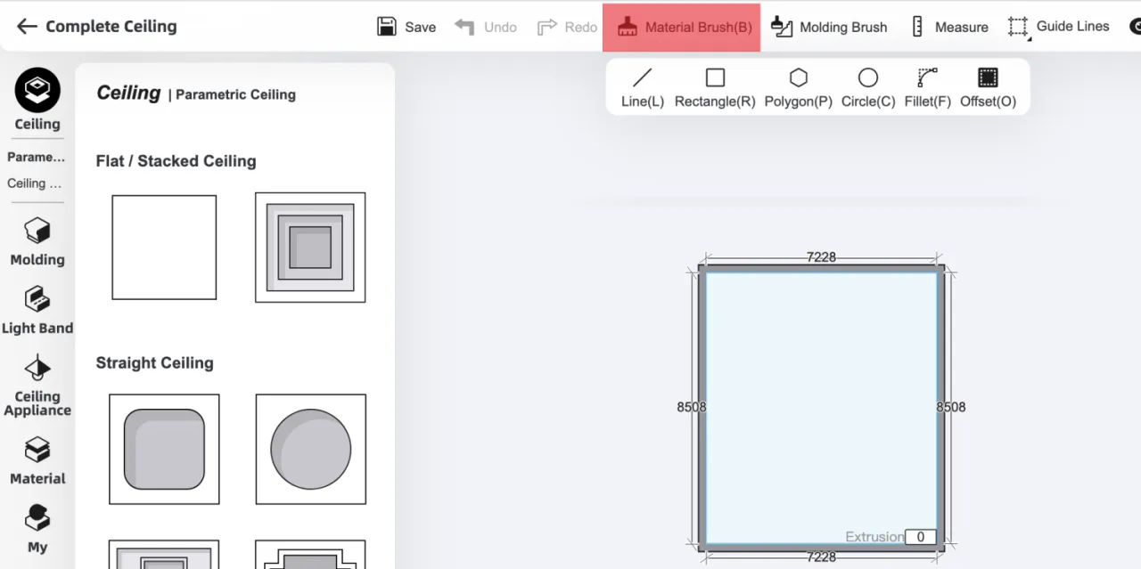Choose the Polygon shape tool
This screenshot has width=1141, height=569.
coord(798,87)
